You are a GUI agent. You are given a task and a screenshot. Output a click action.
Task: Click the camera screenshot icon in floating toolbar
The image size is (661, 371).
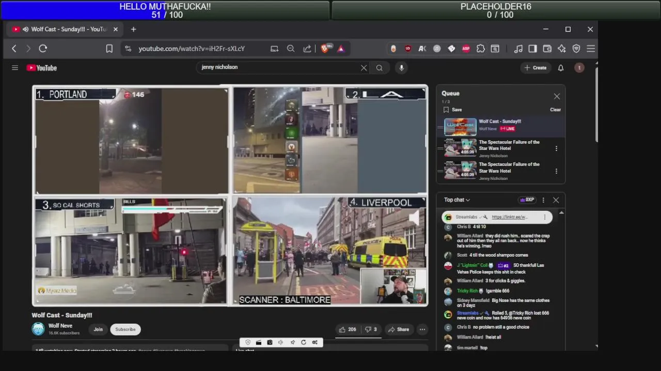point(270,343)
